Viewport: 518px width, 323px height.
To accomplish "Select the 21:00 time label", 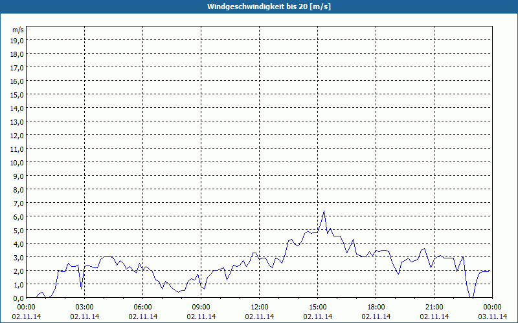I will coord(434,307).
